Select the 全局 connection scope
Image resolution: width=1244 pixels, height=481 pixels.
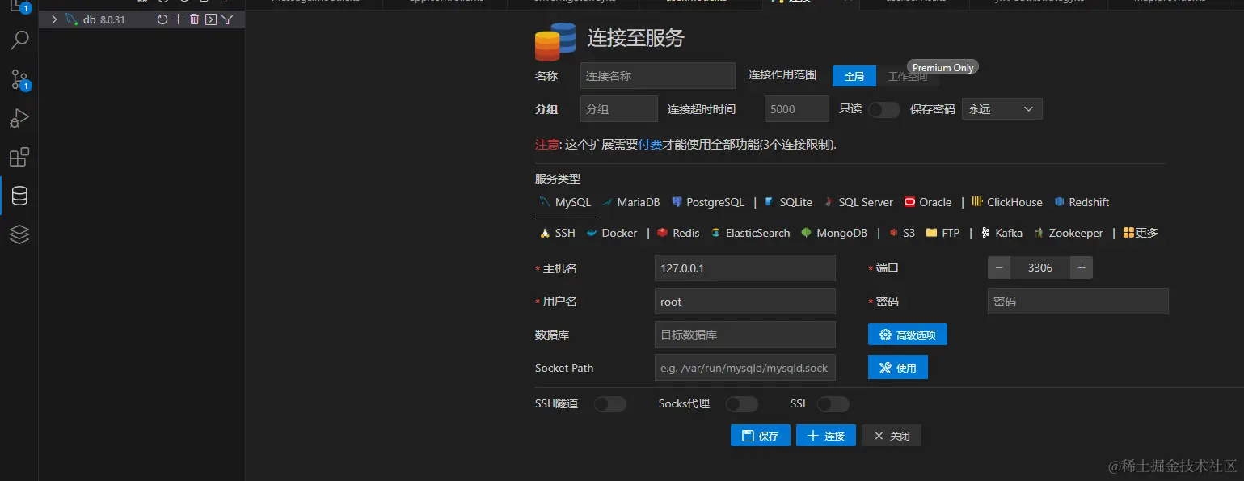pyautogui.click(x=854, y=76)
